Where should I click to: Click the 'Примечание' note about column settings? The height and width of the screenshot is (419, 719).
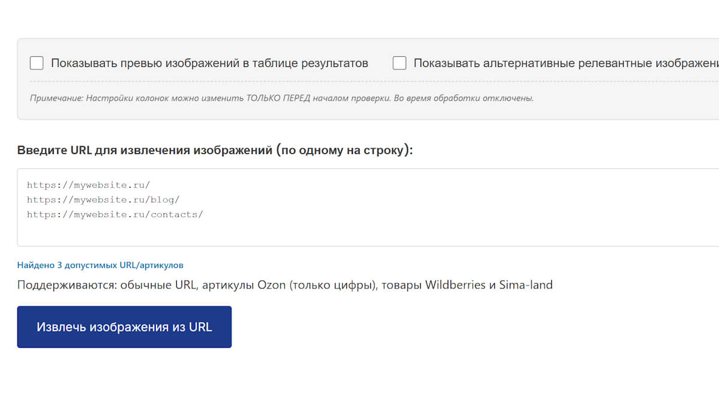(x=282, y=98)
